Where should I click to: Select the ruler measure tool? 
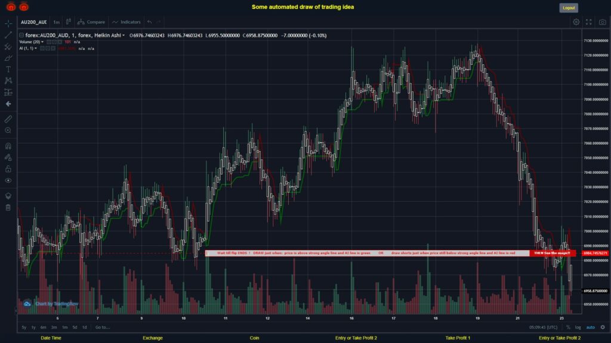[8, 119]
